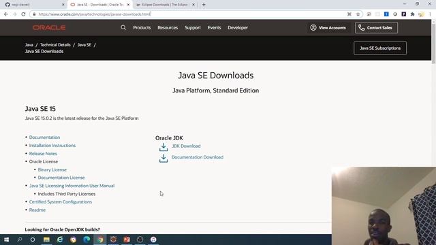The width and height of the screenshot is (436, 245).
Task: Open the Readme link
Action: (x=37, y=210)
